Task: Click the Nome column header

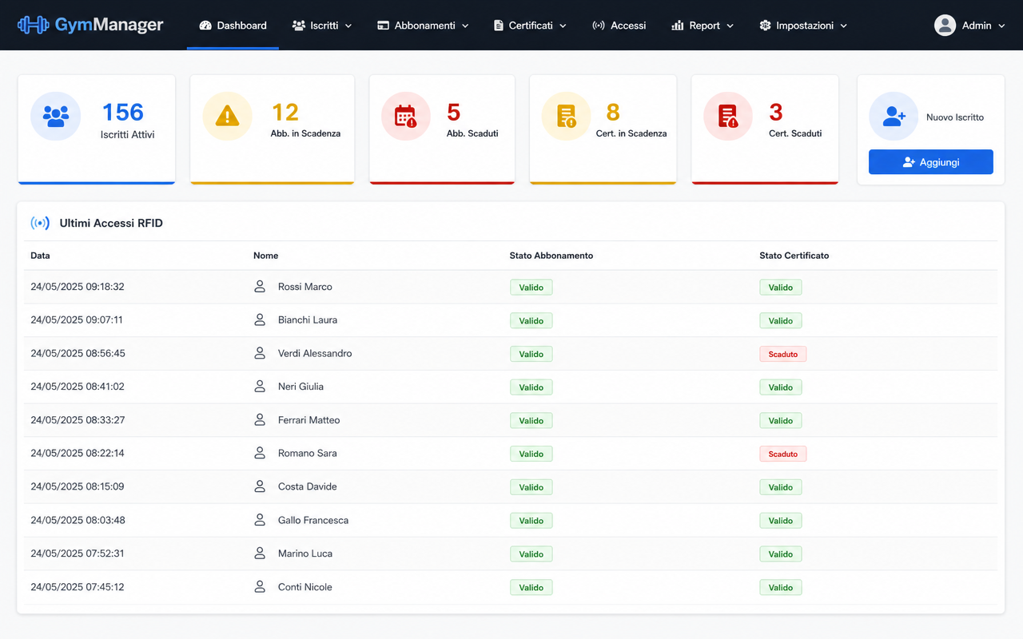Action: (x=265, y=256)
